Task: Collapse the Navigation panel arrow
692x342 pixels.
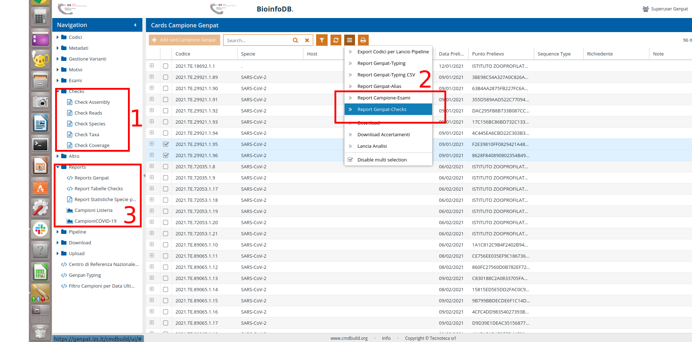Action: [135, 25]
